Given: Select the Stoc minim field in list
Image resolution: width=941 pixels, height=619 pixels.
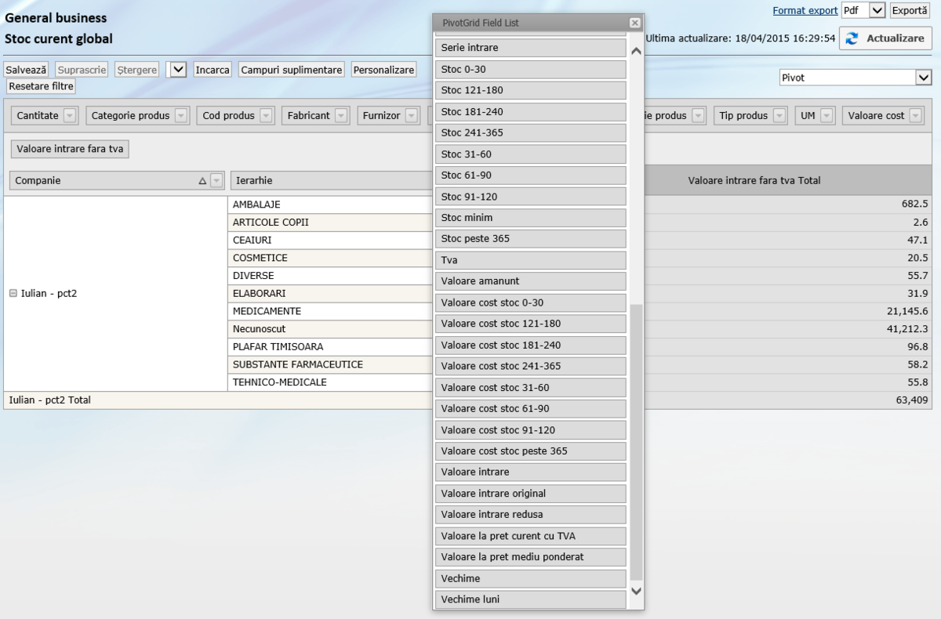Looking at the screenshot, I should (530, 218).
